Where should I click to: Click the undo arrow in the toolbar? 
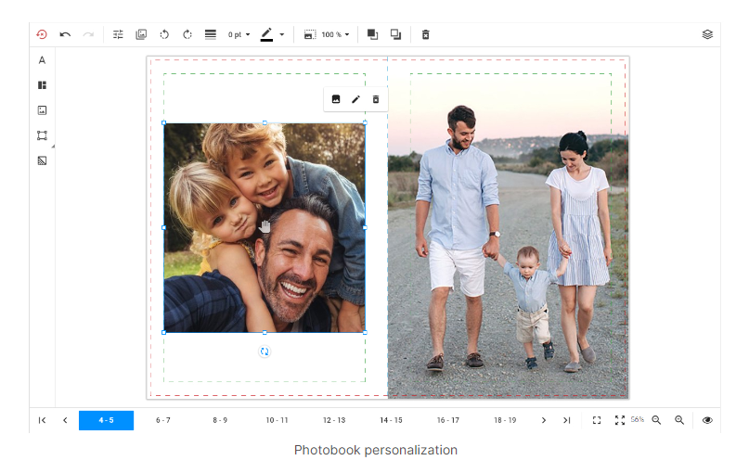point(65,34)
